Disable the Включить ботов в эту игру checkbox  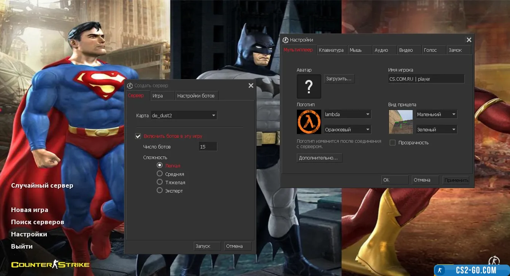click(x=138, y=136)
